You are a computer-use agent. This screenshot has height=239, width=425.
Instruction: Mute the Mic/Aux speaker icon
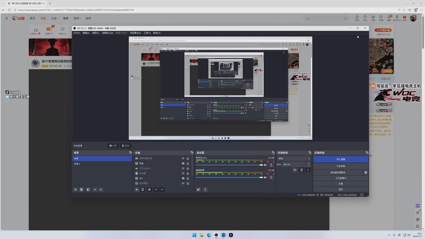pos(266,165)
